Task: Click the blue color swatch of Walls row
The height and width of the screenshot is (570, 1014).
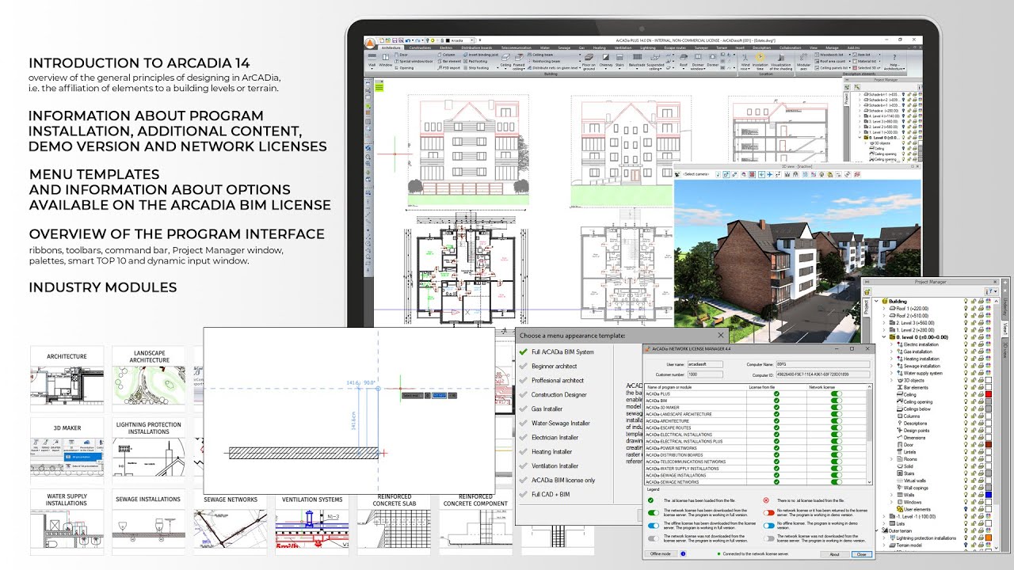Action: click(x=989, y=495)
